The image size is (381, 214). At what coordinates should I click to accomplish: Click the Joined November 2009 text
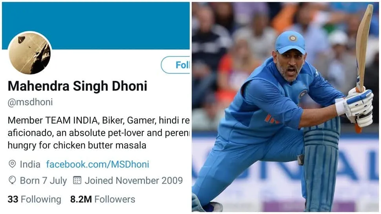pyautogui.click(x=134, y=181)
